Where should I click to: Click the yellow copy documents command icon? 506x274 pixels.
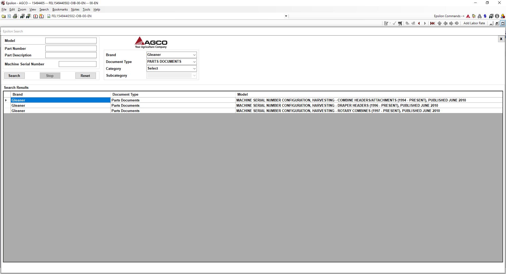474,16
